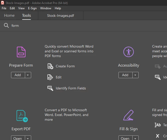Screen dimensions: 167x140
Task: Open the View menu
Action: point(21,8)
